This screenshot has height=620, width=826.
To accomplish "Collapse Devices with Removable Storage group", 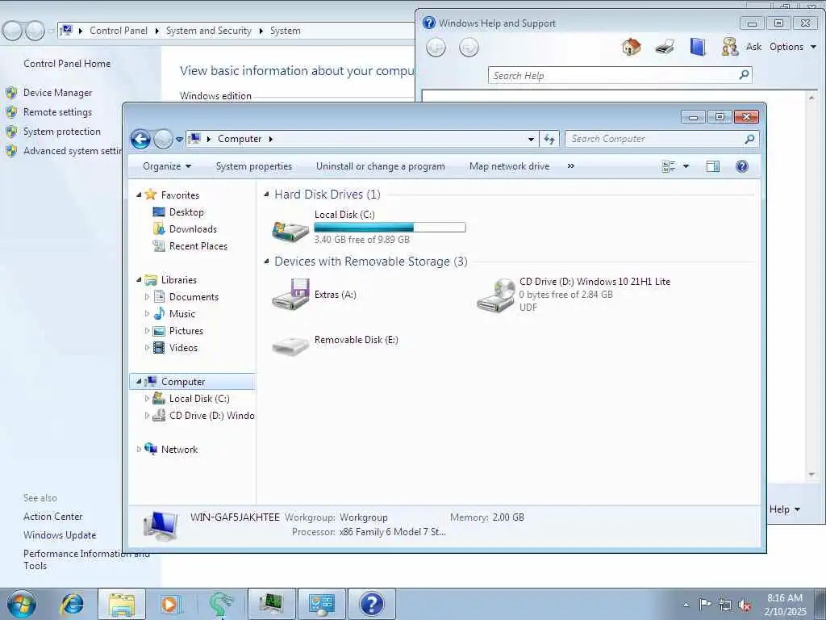I will pyautogui.click(x=266, y=262).
